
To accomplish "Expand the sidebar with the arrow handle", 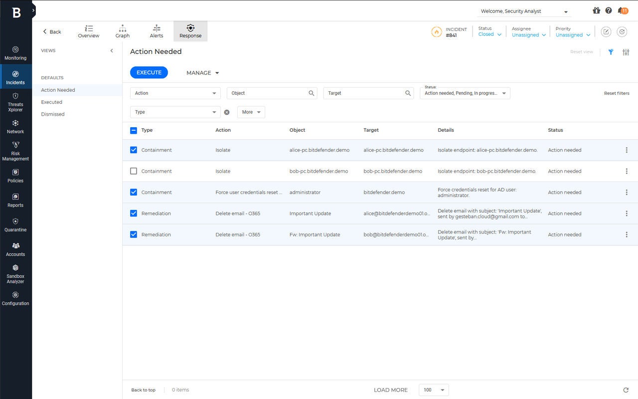I will (x=33, y=9).
